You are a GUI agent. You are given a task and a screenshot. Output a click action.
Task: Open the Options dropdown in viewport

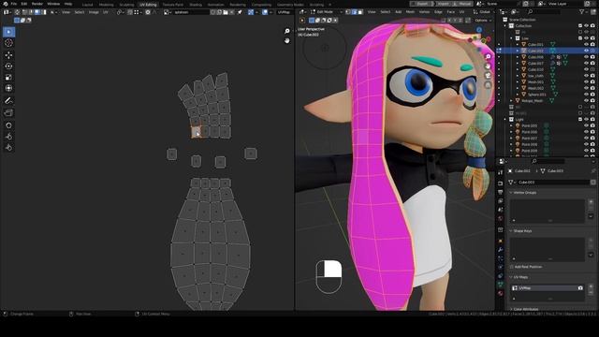point(483,21)
